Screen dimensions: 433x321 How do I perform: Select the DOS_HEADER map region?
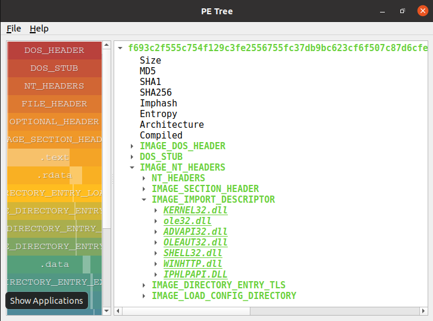click(x=54, y=51)
